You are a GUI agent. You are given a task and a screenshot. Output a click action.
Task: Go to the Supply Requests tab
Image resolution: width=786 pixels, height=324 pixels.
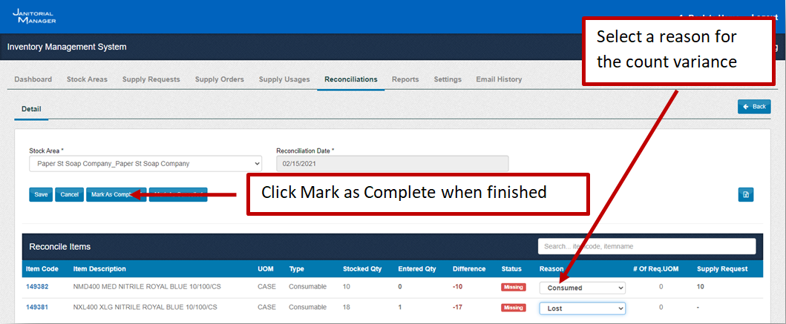[x=151, y=79]
